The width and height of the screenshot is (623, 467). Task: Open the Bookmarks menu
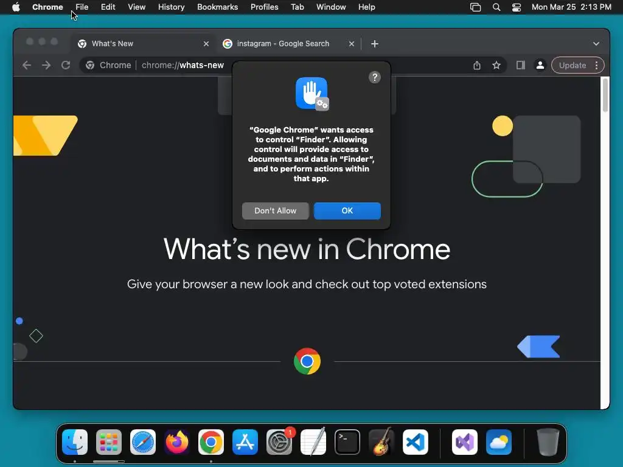218,7
